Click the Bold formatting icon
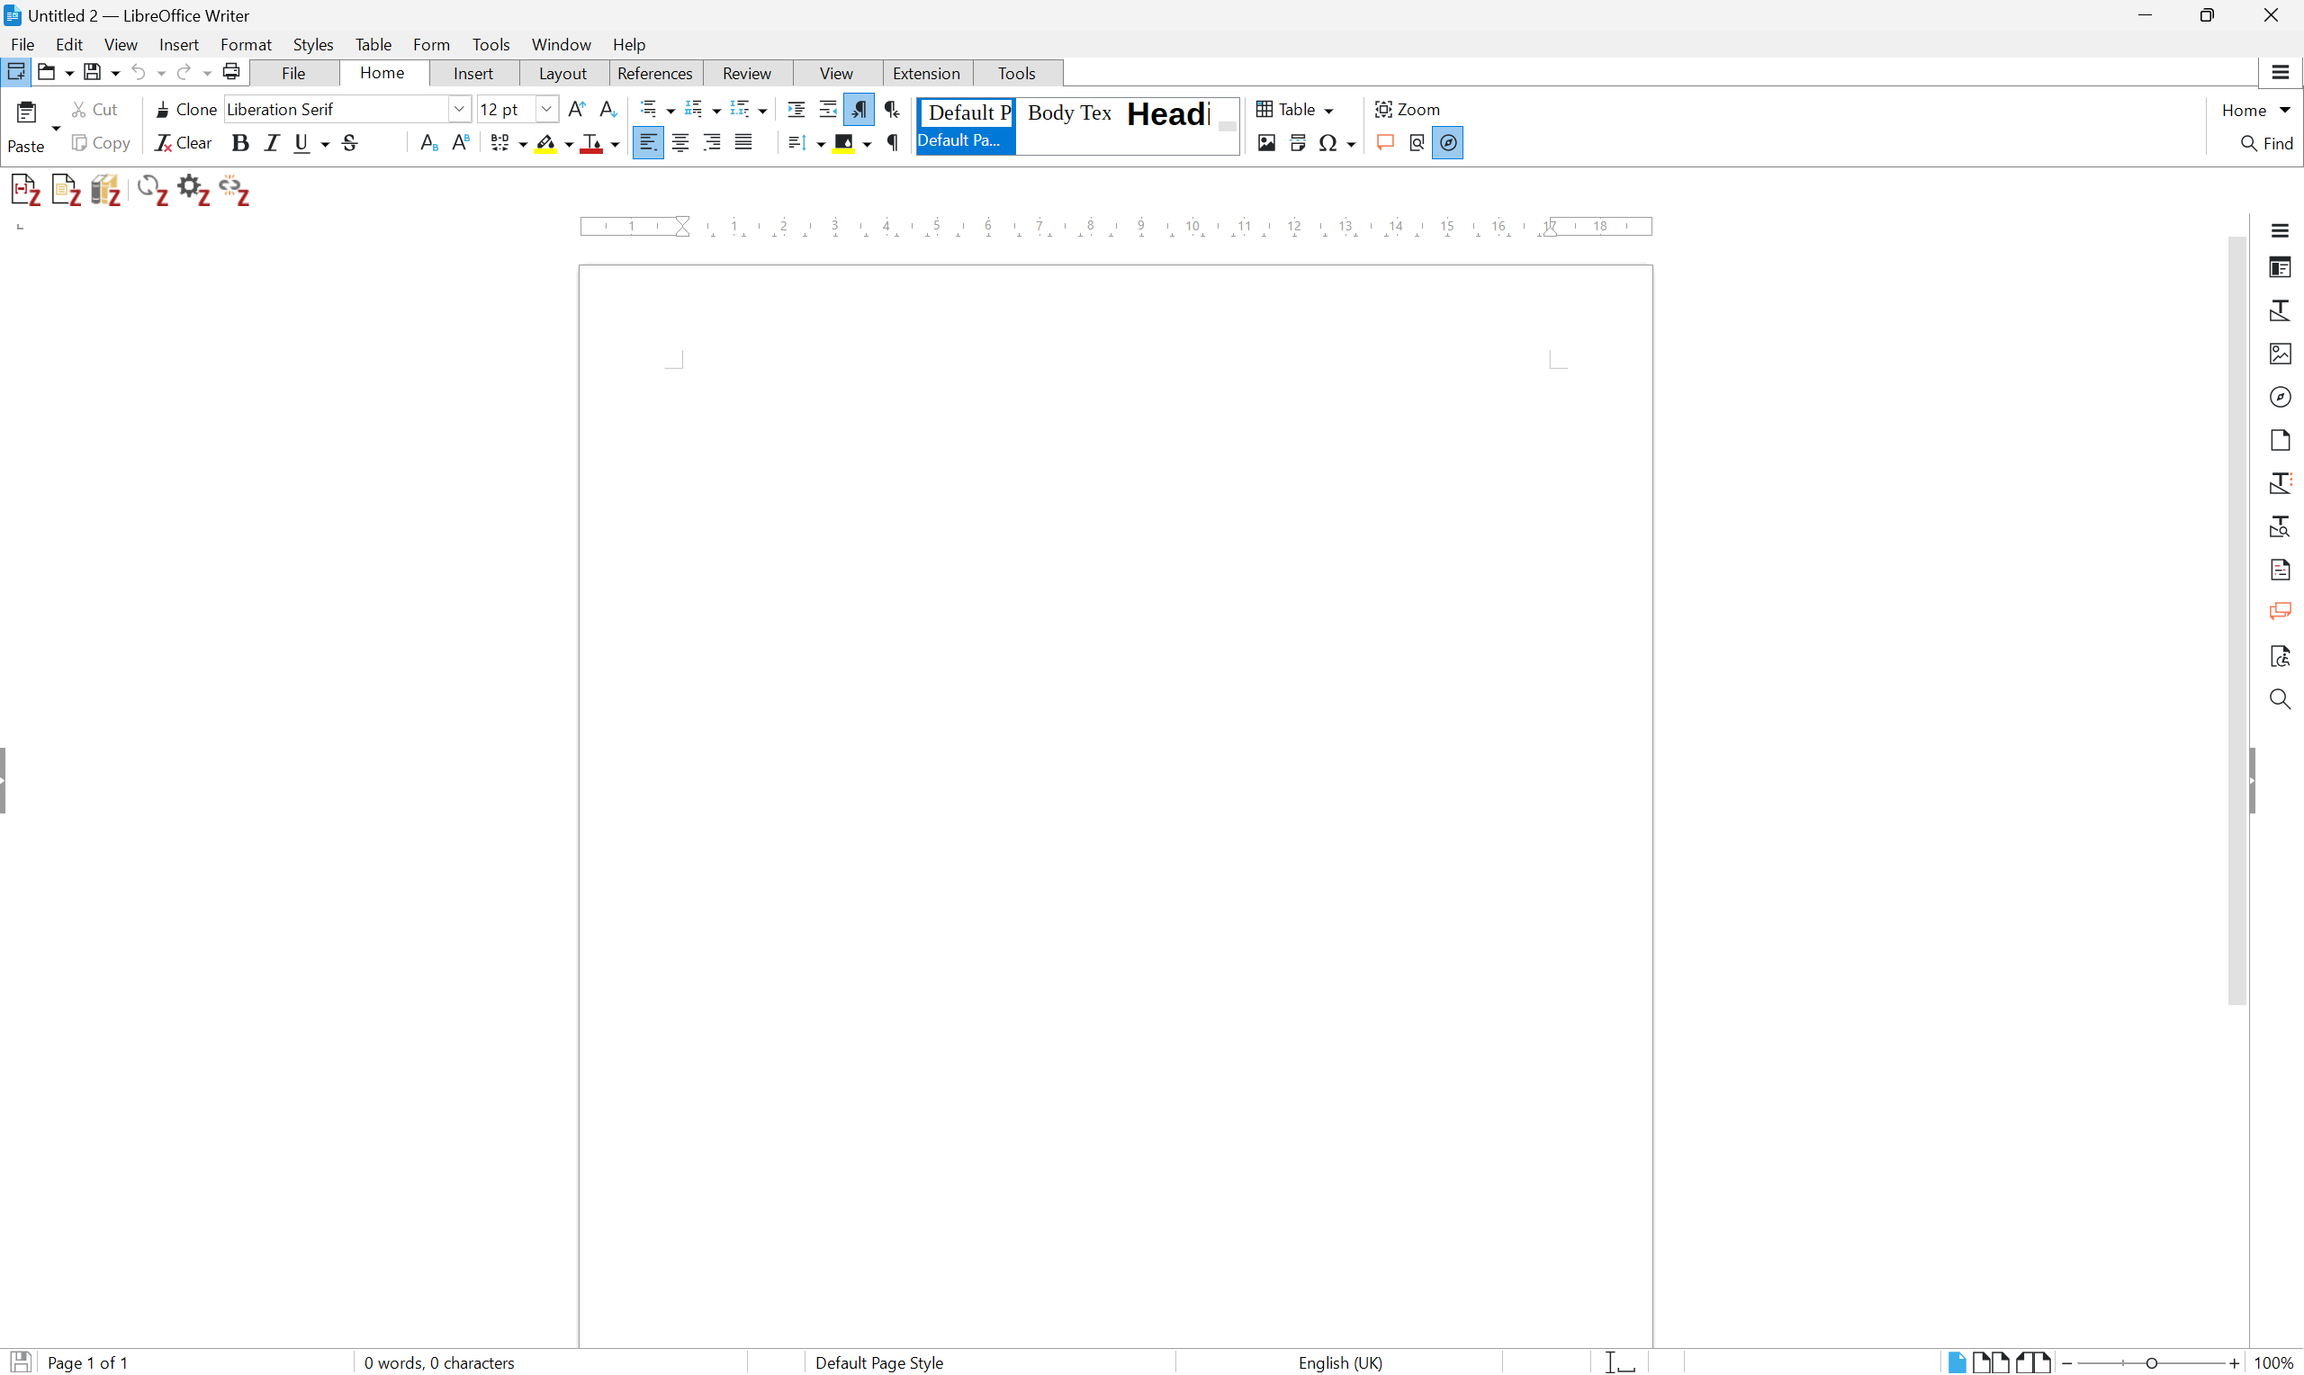Viewport: 2304px width, 1375px height. (x=240, y=143)
